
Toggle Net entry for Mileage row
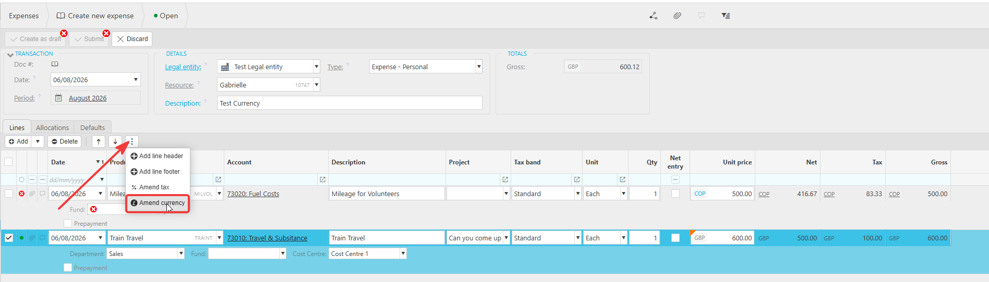click(x=676, y=194)
